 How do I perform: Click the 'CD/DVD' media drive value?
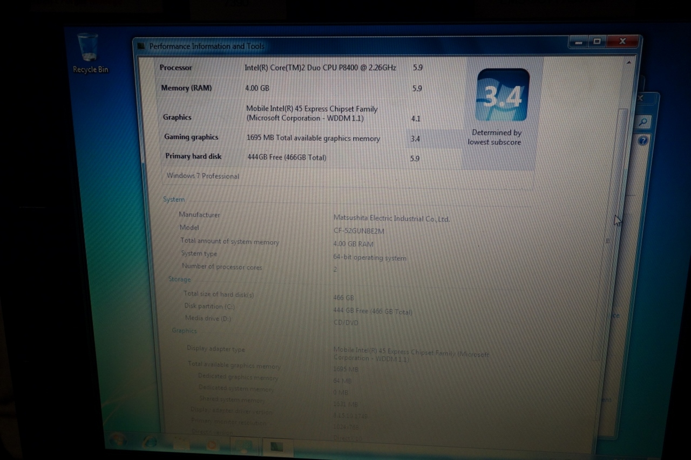[x=345, y=322]
